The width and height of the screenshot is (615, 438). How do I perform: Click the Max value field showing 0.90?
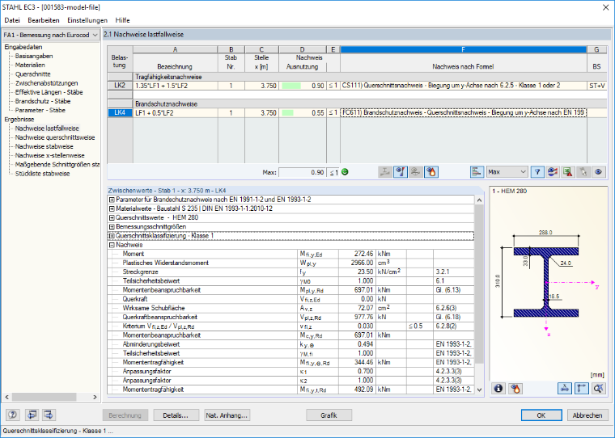coord(302,172)
